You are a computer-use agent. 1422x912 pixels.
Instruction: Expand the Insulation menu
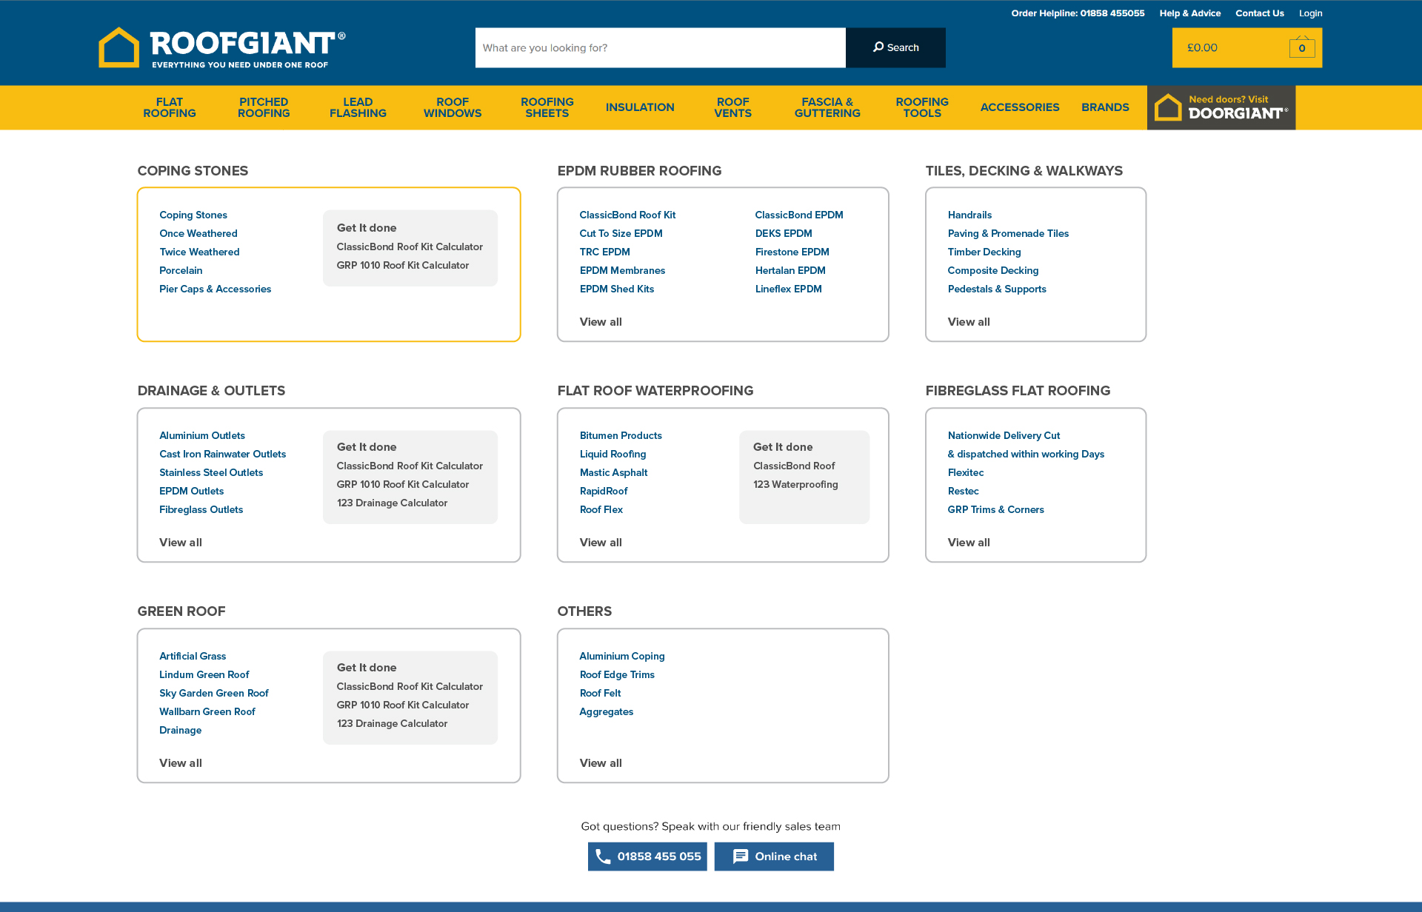640,107
